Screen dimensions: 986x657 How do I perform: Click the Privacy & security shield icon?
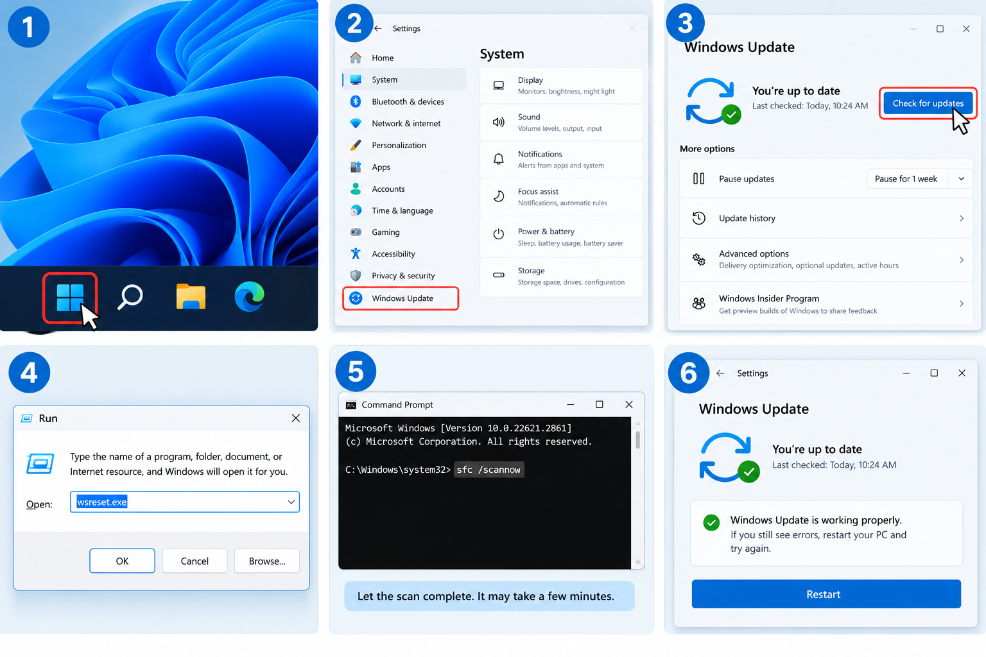coord(356,275)
